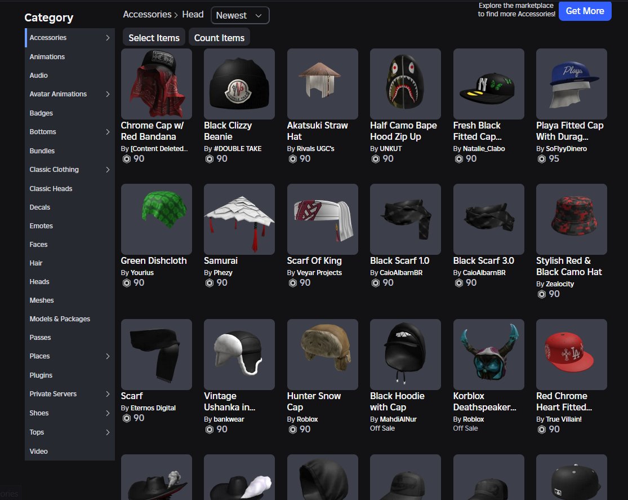Screen dimensions: 628x500
Task: Open the Half Camo Bape Hood image
Action: (405, 83)
